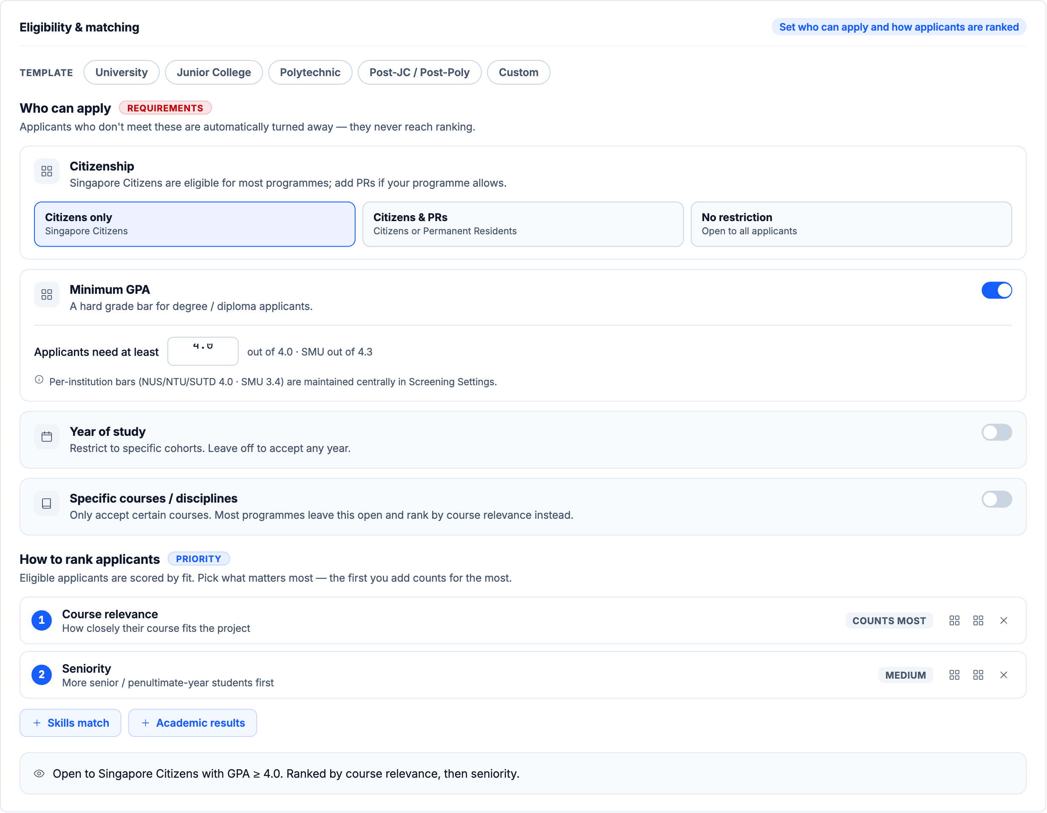Screen dimensions: 1047x813
Task: Click the REQUIREMENTS badge
Action: pyautogui.click(x=165, y=108)
